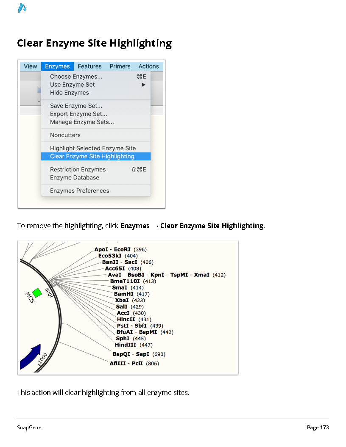Click the HindIII enzyme site label
The height and width of the screenshot is (447, 346).
point(126,345)
